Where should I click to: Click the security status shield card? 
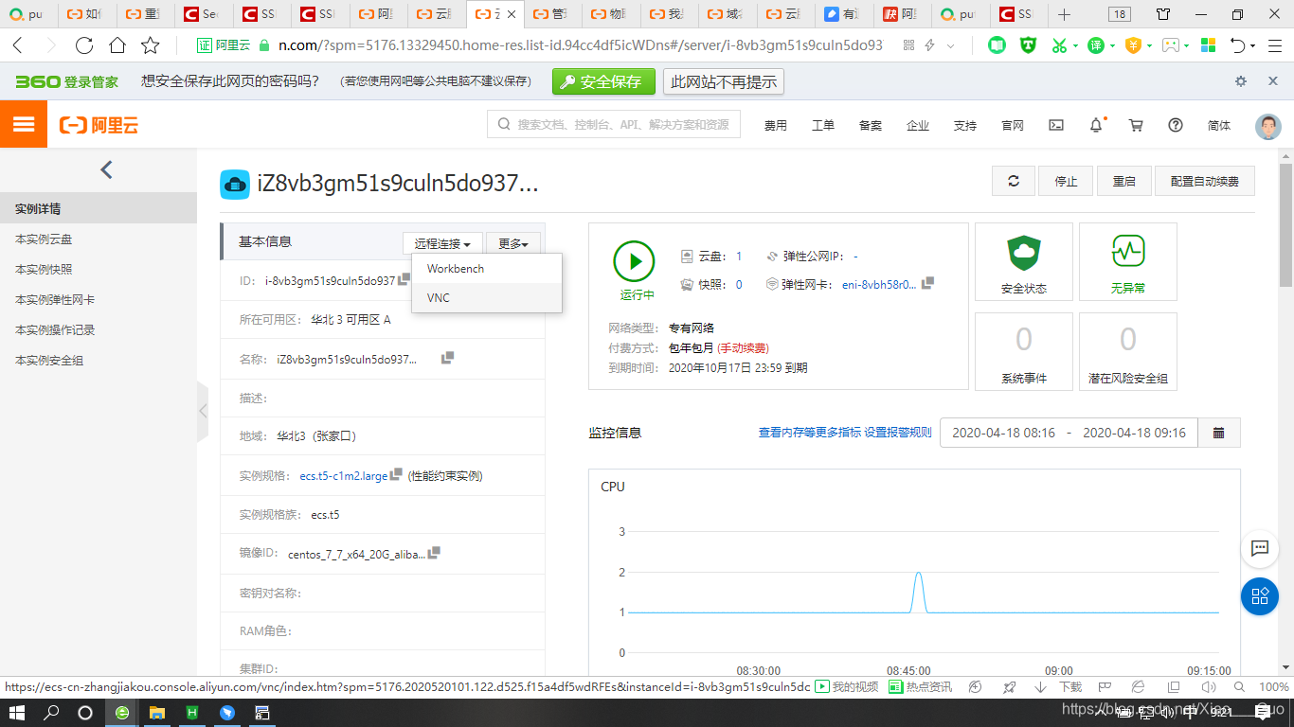[1024, 262]
